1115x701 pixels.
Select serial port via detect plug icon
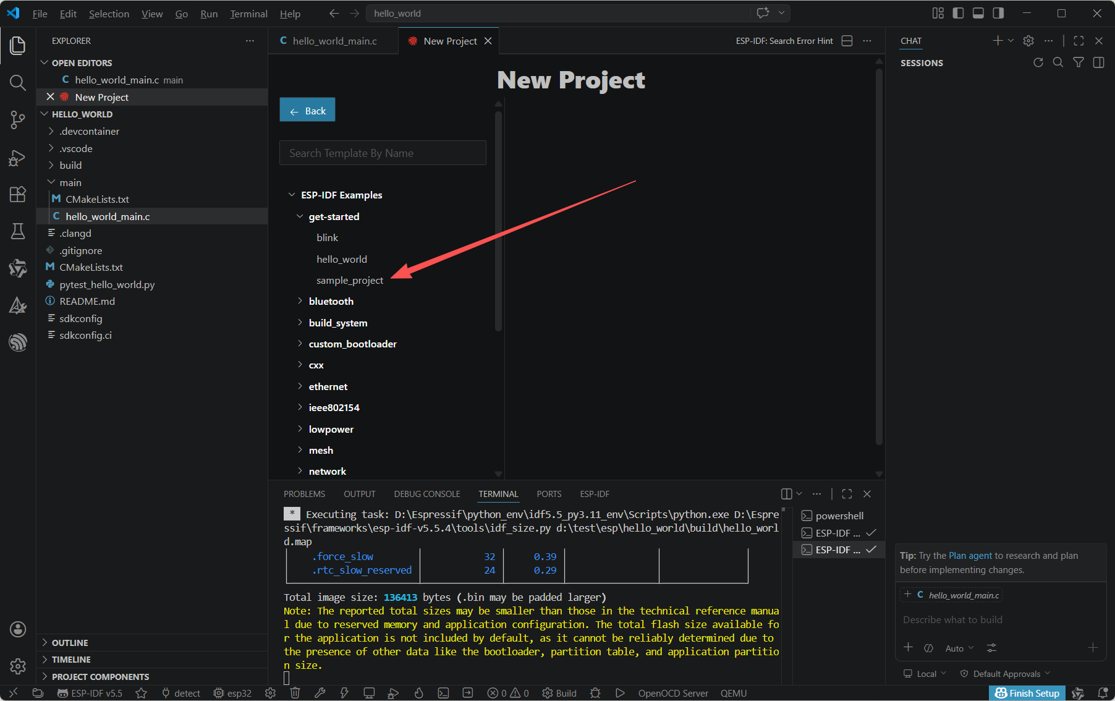click(x=181, y=693)
